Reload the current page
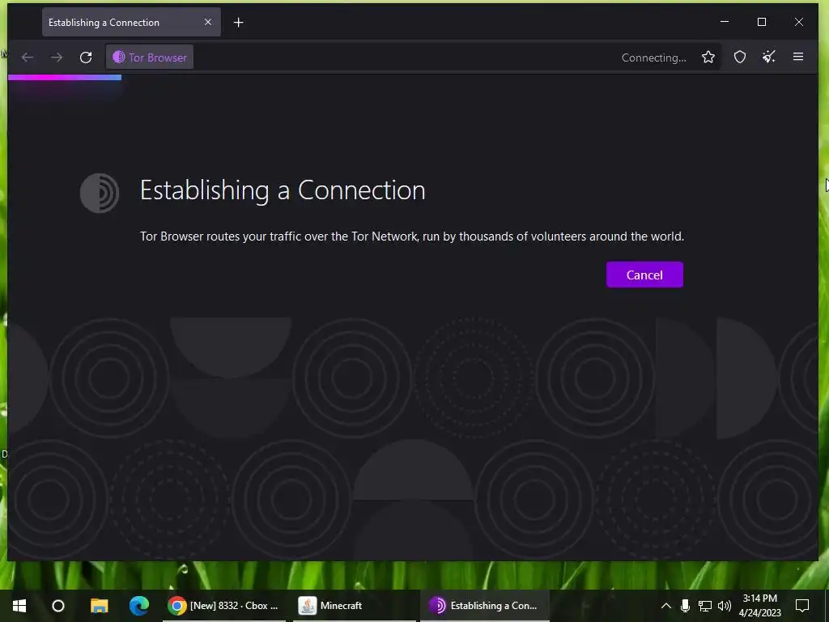The width and height of the screenshot is (829, 622). click(86, 58)
